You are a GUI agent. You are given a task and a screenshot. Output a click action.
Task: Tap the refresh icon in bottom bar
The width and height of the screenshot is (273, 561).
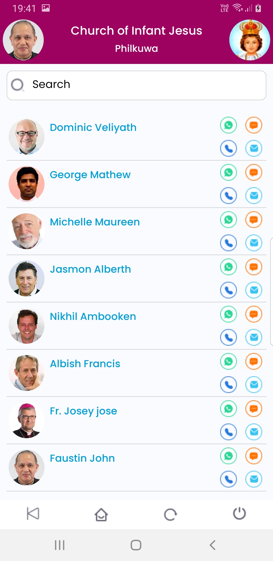click(x=170, y=514)
